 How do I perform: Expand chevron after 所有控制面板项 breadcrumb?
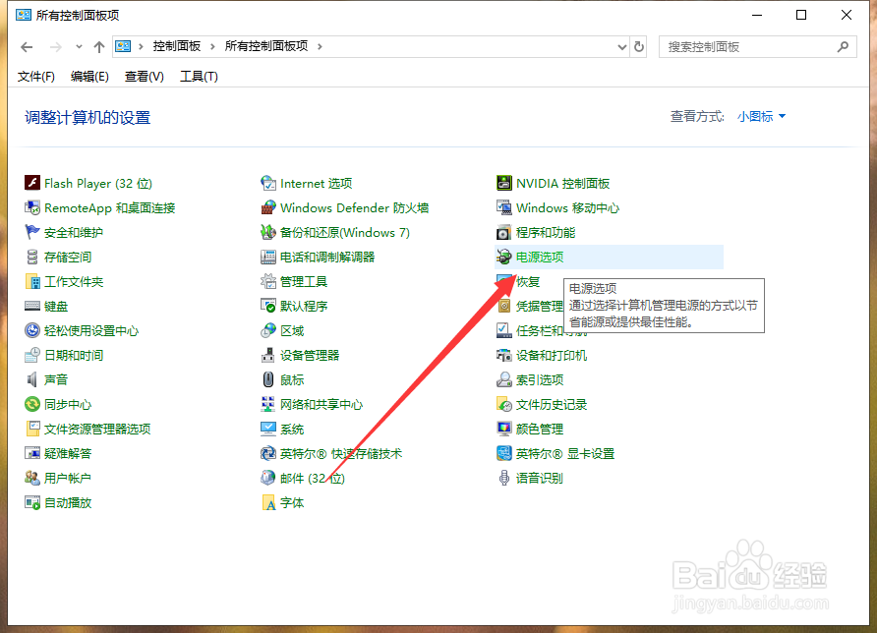click(x=320, y=46)
